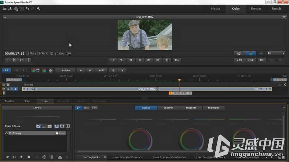The width and height of the screenshot is (289, 162).
Task: Select the third Look view icon
Action: click(x=94, y=108)
